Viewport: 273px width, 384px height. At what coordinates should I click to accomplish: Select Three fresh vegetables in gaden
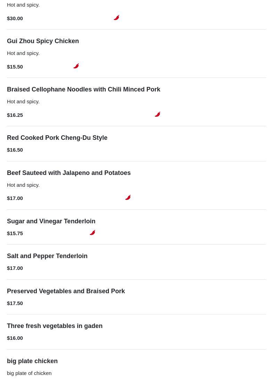[55, 326]
